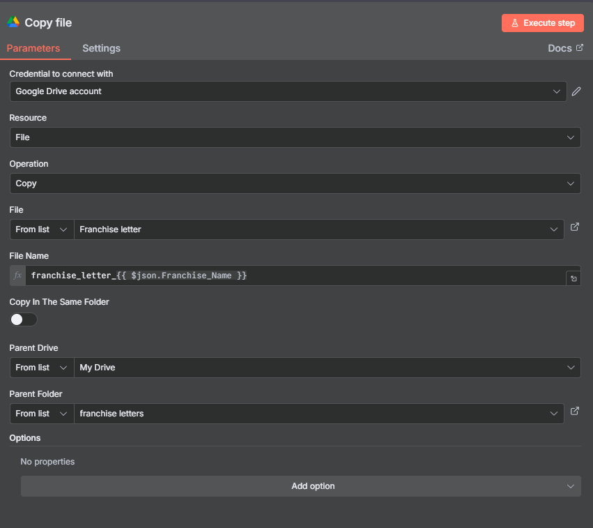
Task: Select the Parameters tab
Action: point(33,48)
